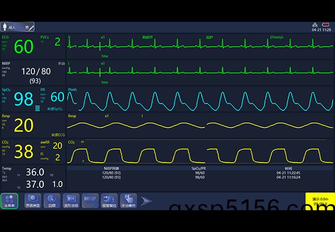Open the 回顾 review history
335x232 pixels.
52,201
